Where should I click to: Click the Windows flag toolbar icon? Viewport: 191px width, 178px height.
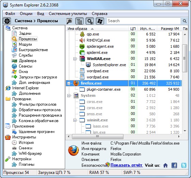100,21
